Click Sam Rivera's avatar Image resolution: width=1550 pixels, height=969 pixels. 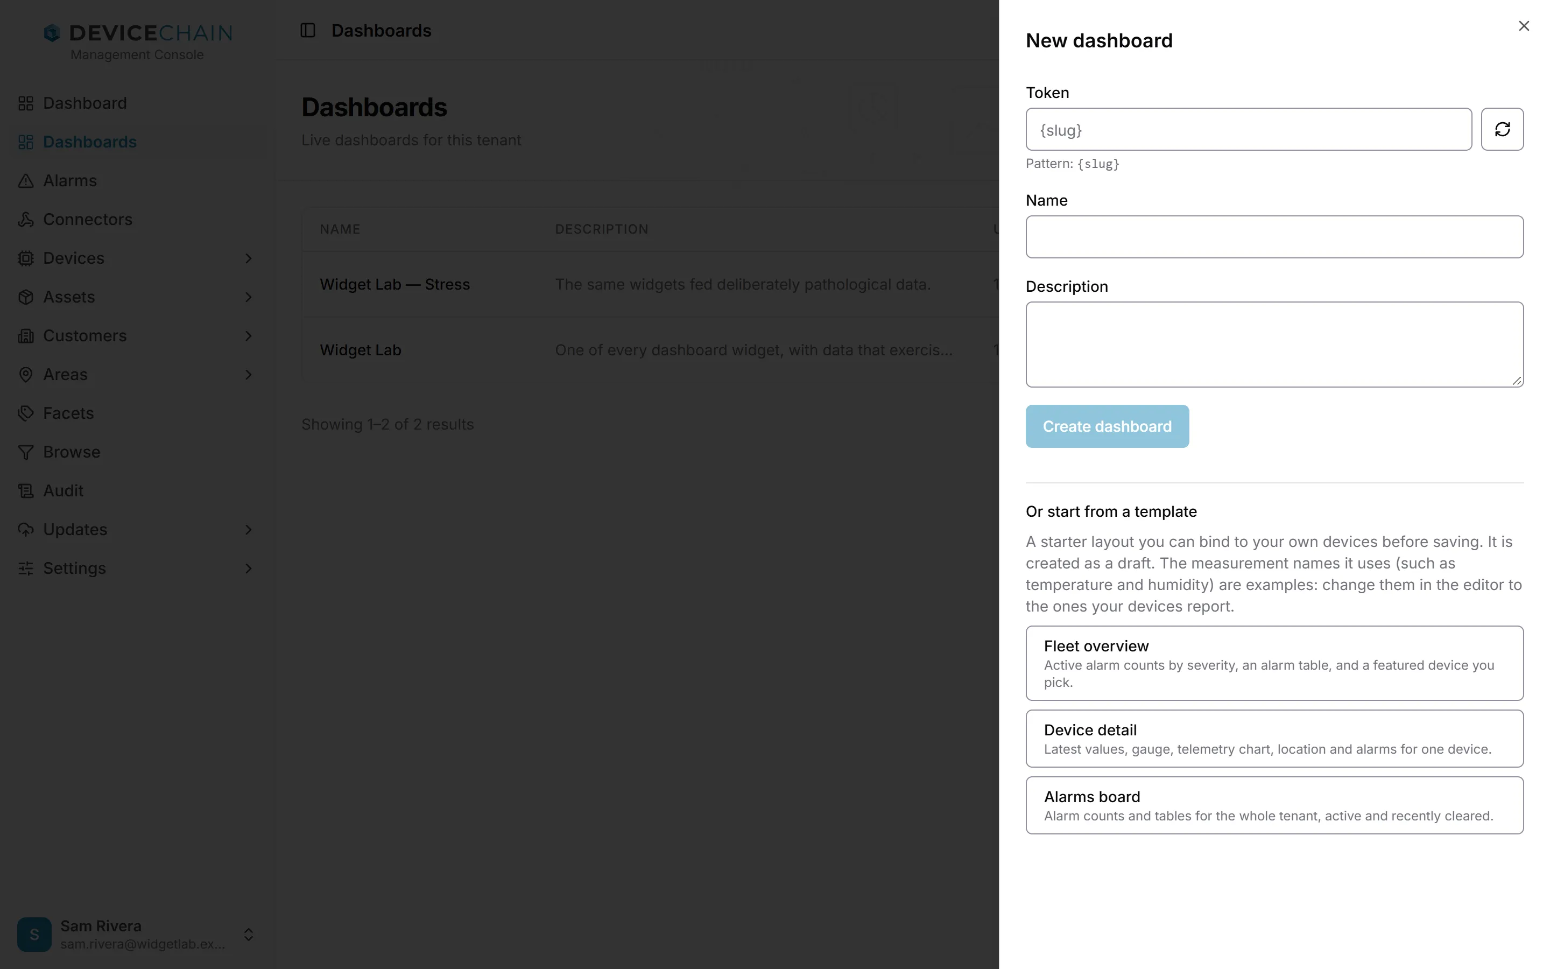pyautogui.click(x=34, y=934)
